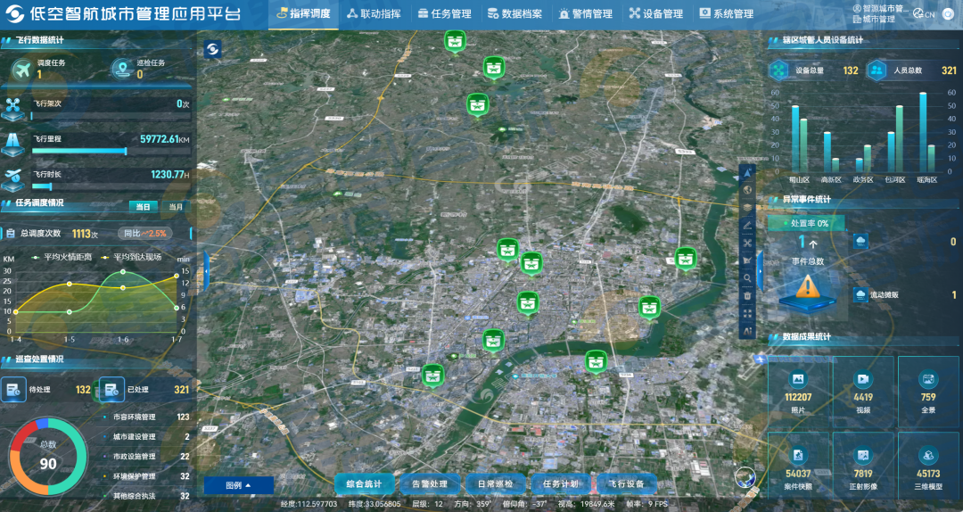Image resolution: width=963 pixels, height=512 pixels.
Task: Open the 联动指挥 tab
Action: coord(374,14)
